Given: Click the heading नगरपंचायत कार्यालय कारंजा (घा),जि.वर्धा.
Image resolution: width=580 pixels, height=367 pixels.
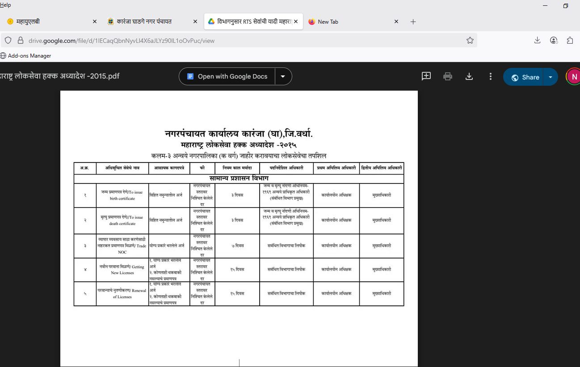Looking at the screenshot, I should click(239, 133).
